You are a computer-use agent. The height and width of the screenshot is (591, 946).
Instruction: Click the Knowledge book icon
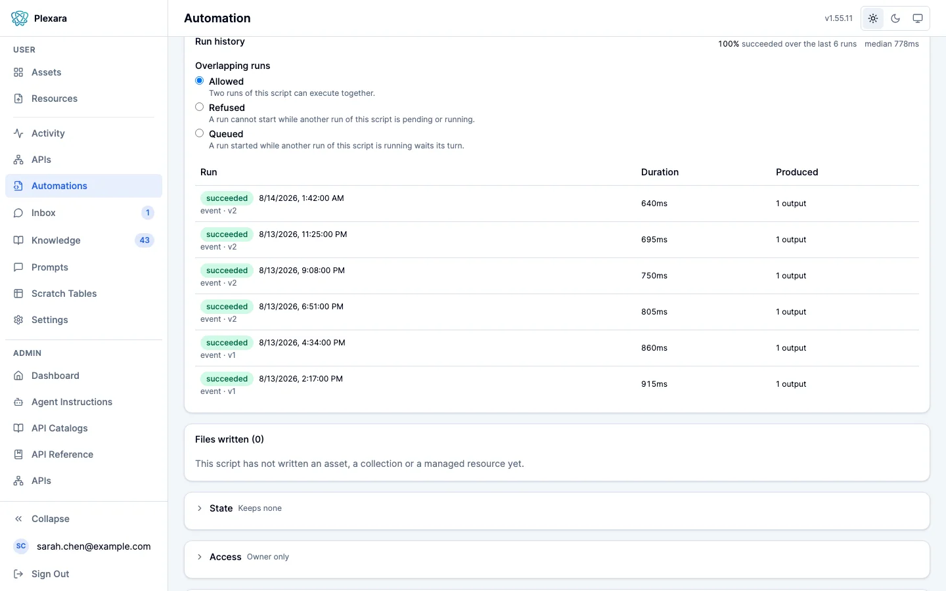pos(18,240)
